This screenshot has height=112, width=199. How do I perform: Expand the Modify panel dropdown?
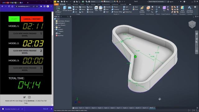pyautogui.click(x=116, y=14)
